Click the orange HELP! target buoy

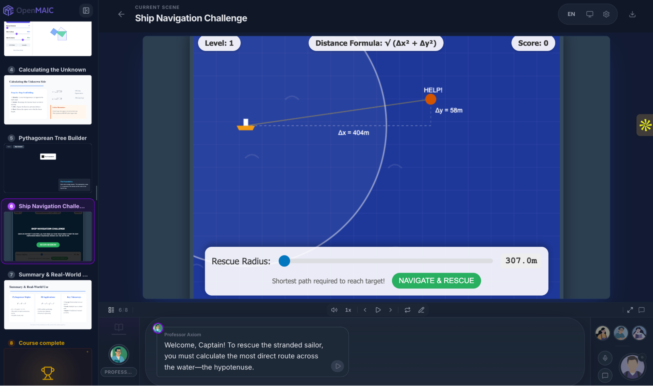click(431, 99)
